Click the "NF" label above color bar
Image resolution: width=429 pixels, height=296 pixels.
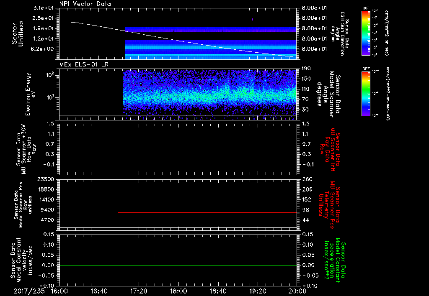(366, 8)
